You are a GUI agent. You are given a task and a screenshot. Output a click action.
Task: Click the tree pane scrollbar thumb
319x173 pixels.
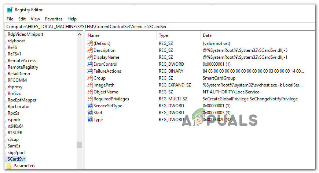coord(79,145)
